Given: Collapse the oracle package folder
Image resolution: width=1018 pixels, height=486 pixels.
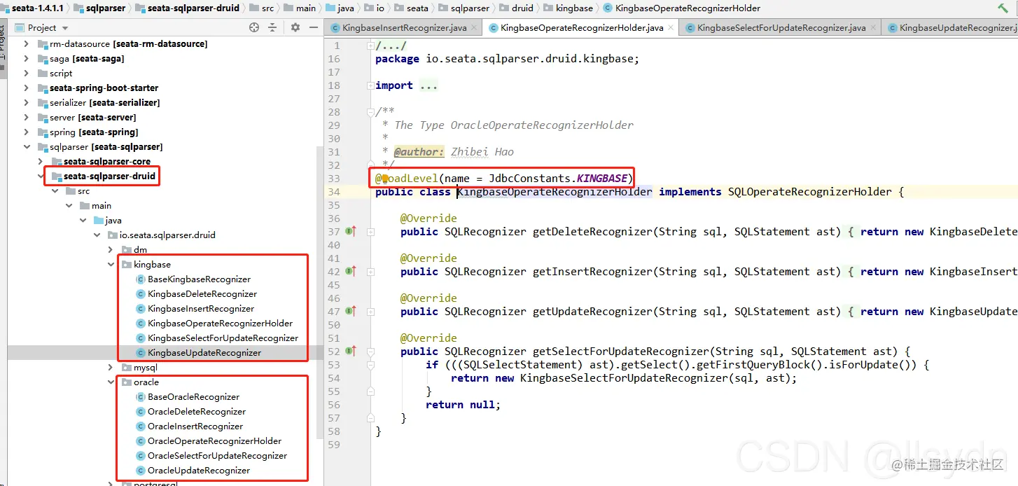Looking at the screenshot, I should (111, 382).
